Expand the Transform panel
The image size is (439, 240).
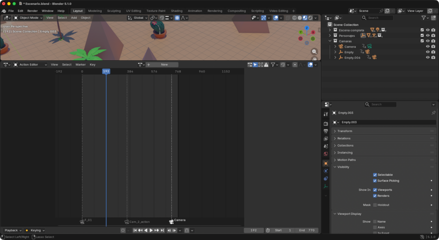tap(345, 131)
